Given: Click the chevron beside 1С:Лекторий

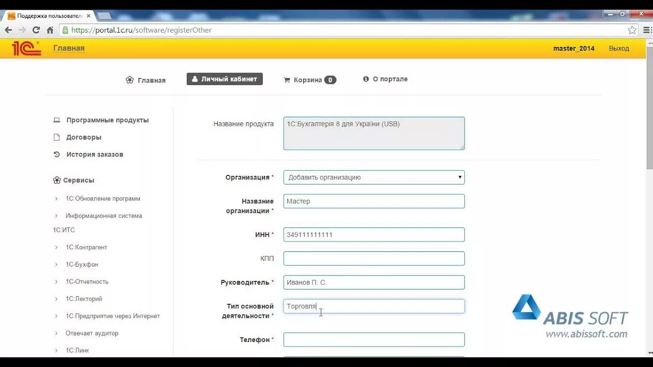Looking at the screenshot, I should pos(56,299).
